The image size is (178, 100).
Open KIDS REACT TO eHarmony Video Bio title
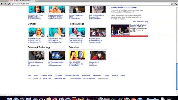(76, 63)
